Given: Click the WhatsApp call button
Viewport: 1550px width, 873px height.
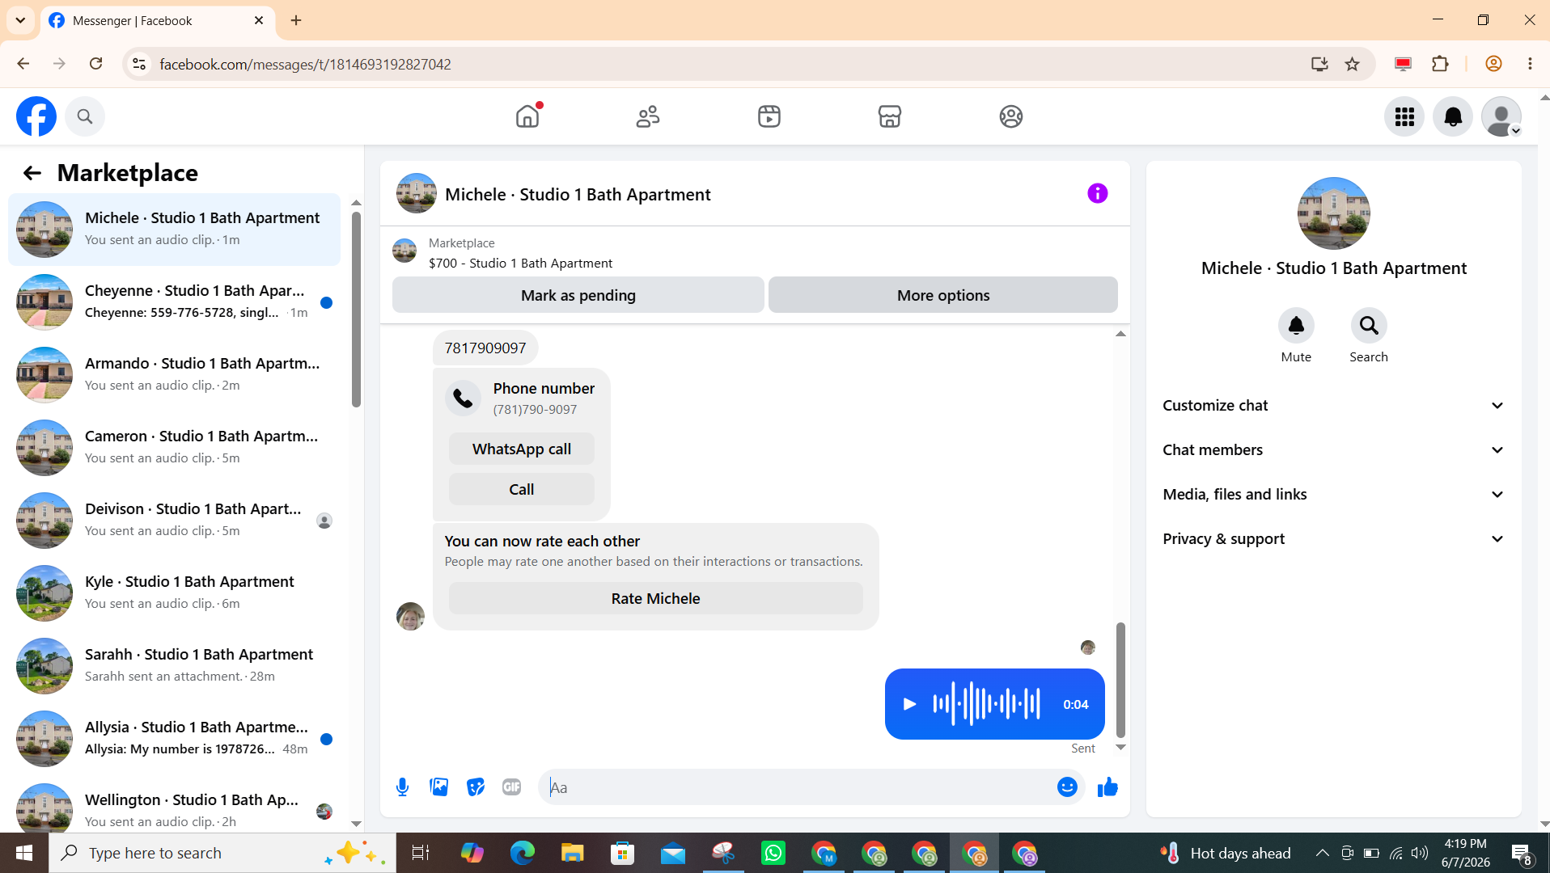Looking at the screenshot, I should click(522, 449).
